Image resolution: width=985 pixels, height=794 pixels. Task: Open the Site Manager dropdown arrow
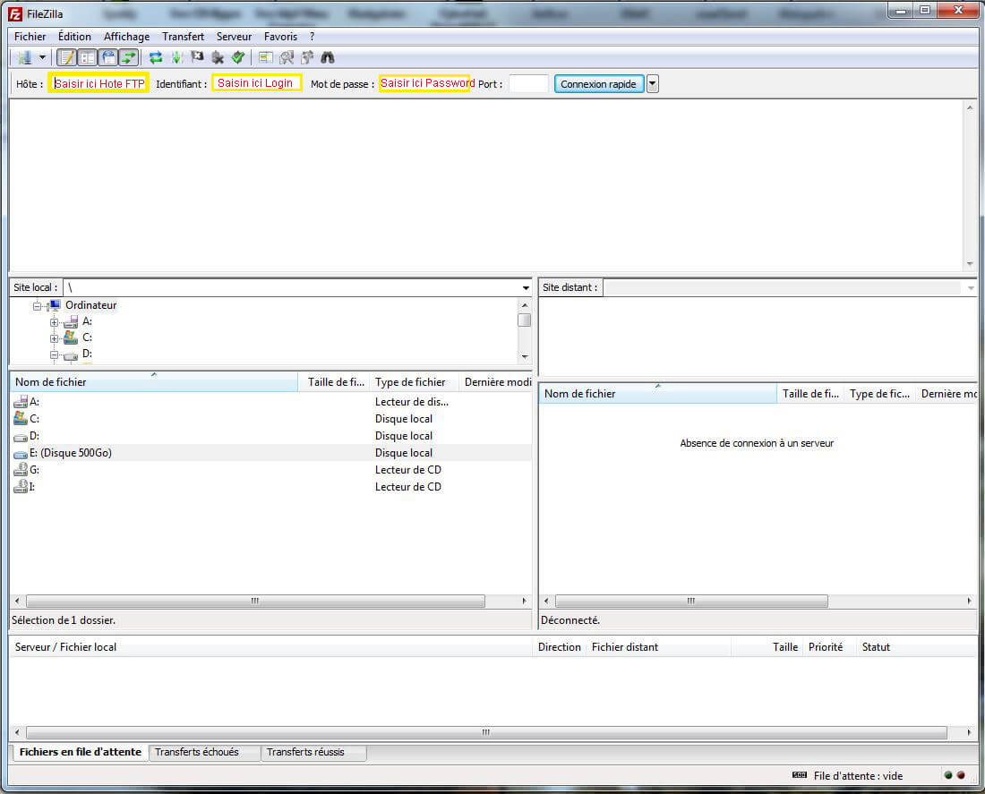(x=42, y=58)
